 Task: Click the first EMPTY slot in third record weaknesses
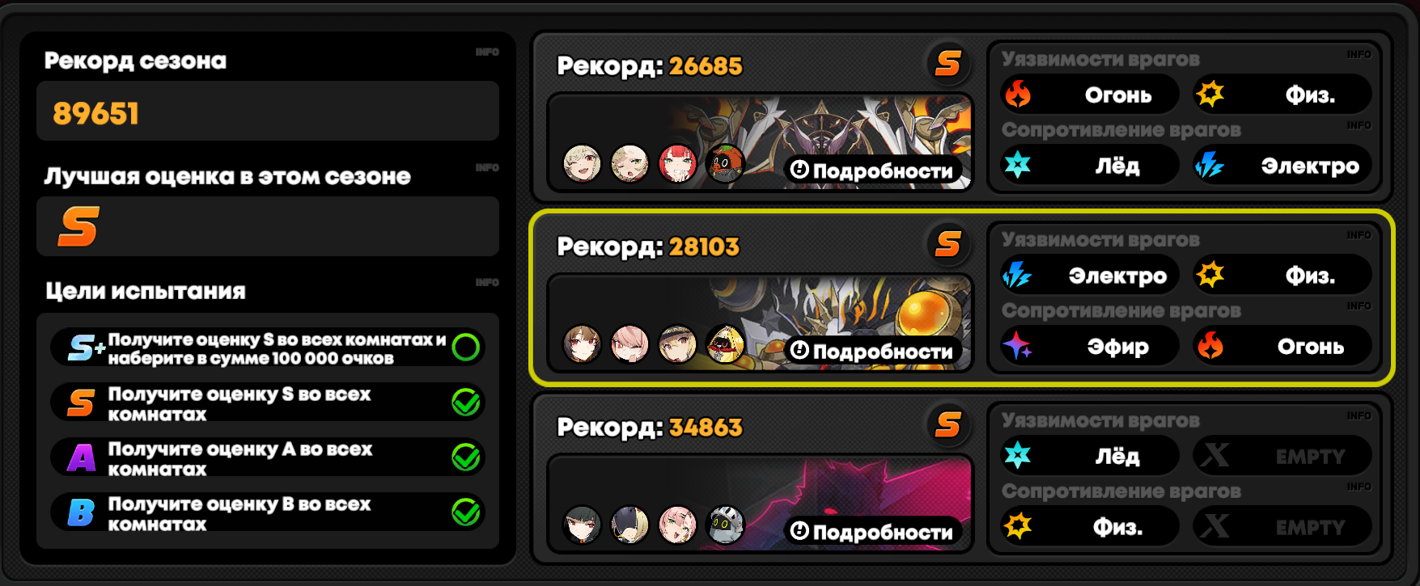pos(1282,456)
